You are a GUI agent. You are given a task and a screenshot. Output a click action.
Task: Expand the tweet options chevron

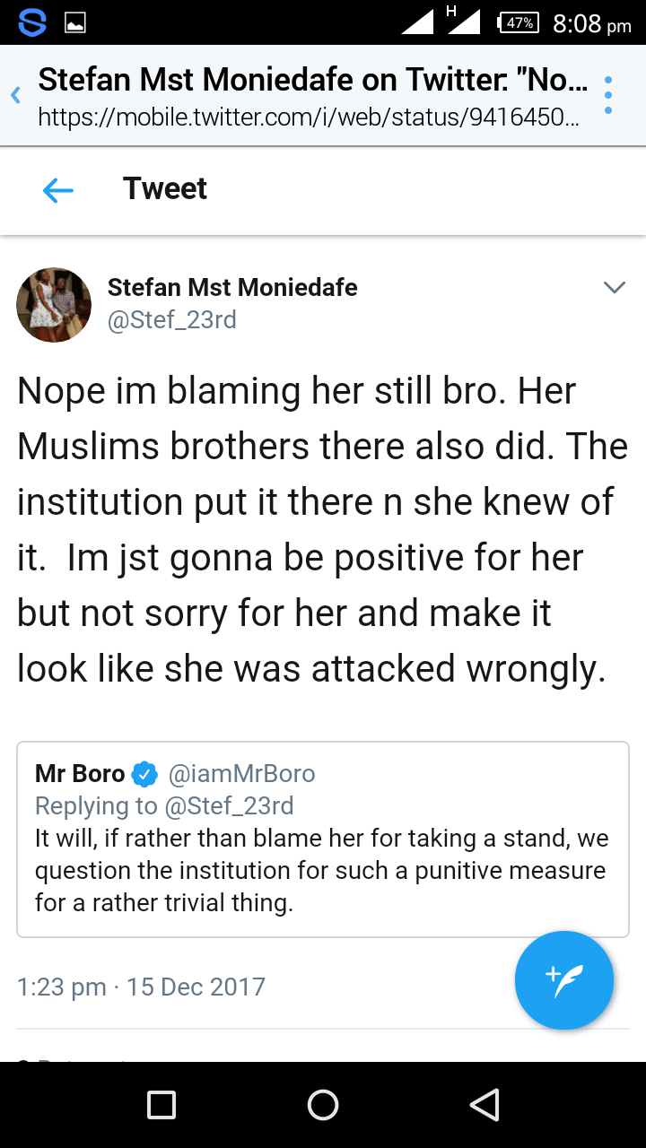point(614,288)
